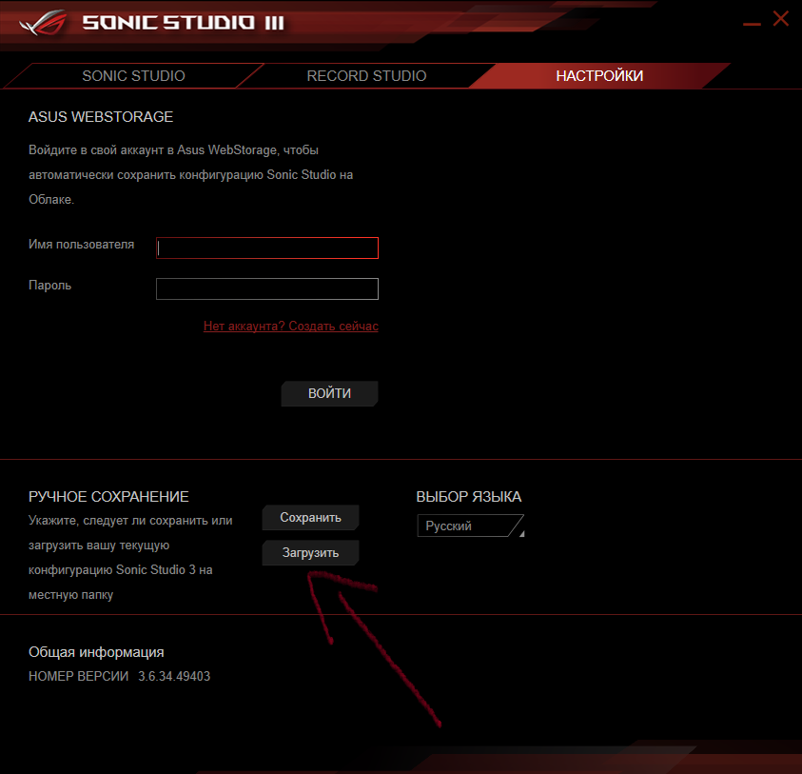Open the 'Нет аккаунта? Создать сейчас' link
The height and width of the screenshot is (774, 802).
pyautogui.click(x=290, y=327)
